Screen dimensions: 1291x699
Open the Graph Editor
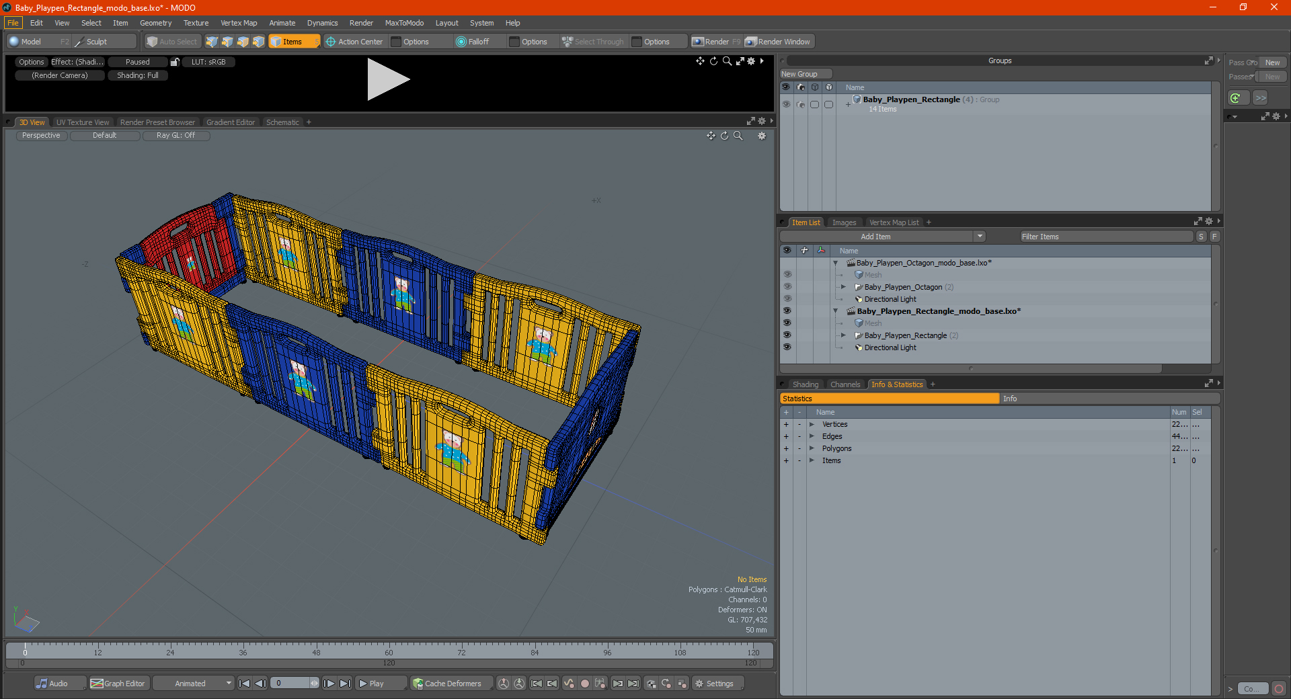tap(118, 684)
